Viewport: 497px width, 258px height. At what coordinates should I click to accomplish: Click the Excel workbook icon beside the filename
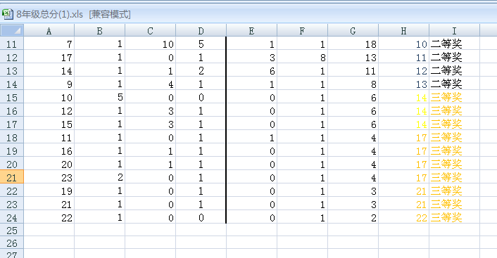[7, 14]
